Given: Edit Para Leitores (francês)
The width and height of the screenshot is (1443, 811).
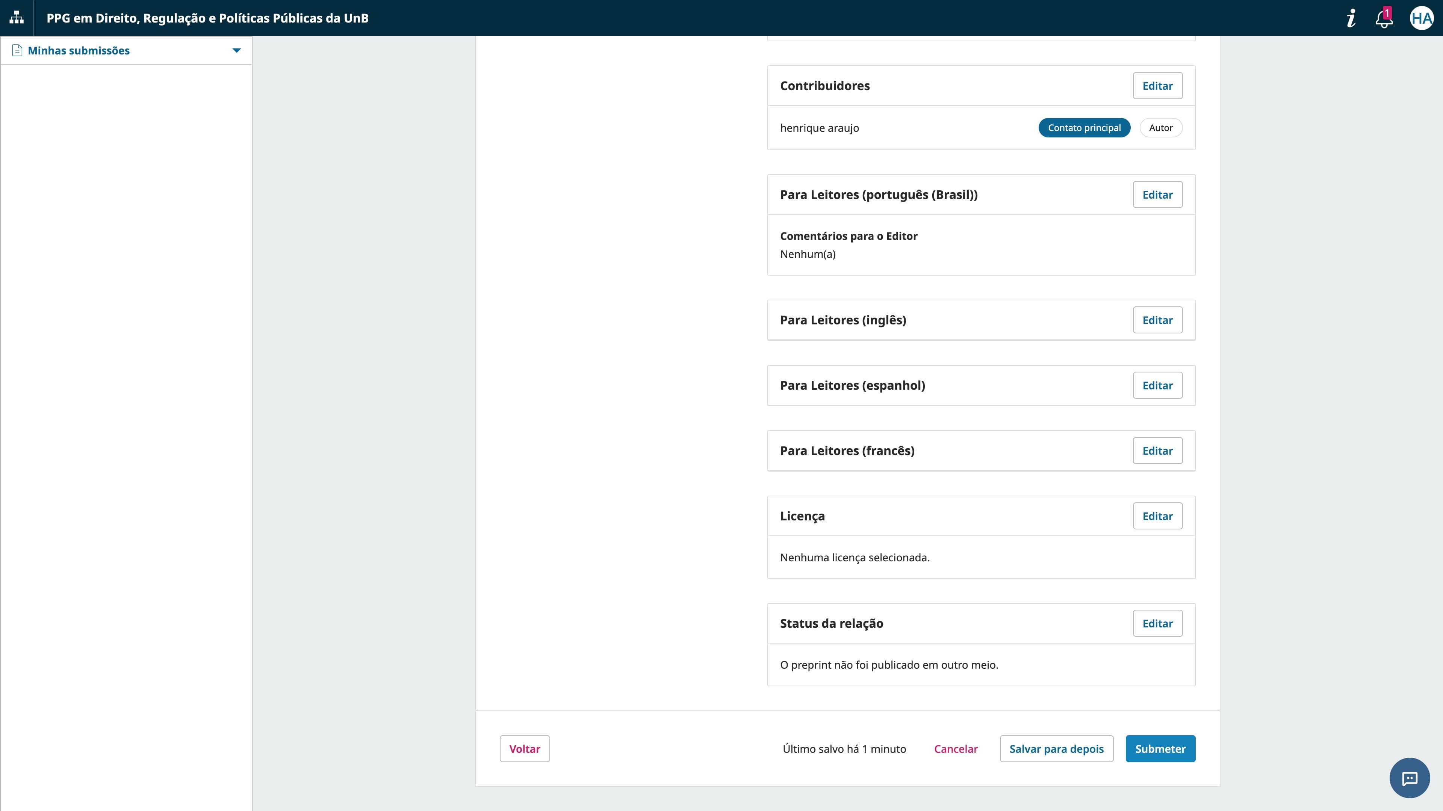Looking at the screenshot, I should coord(1157,450).
